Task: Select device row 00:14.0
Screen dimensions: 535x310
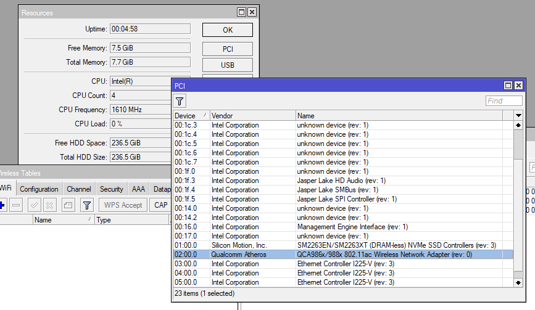Action: click(x=343, y=208)
